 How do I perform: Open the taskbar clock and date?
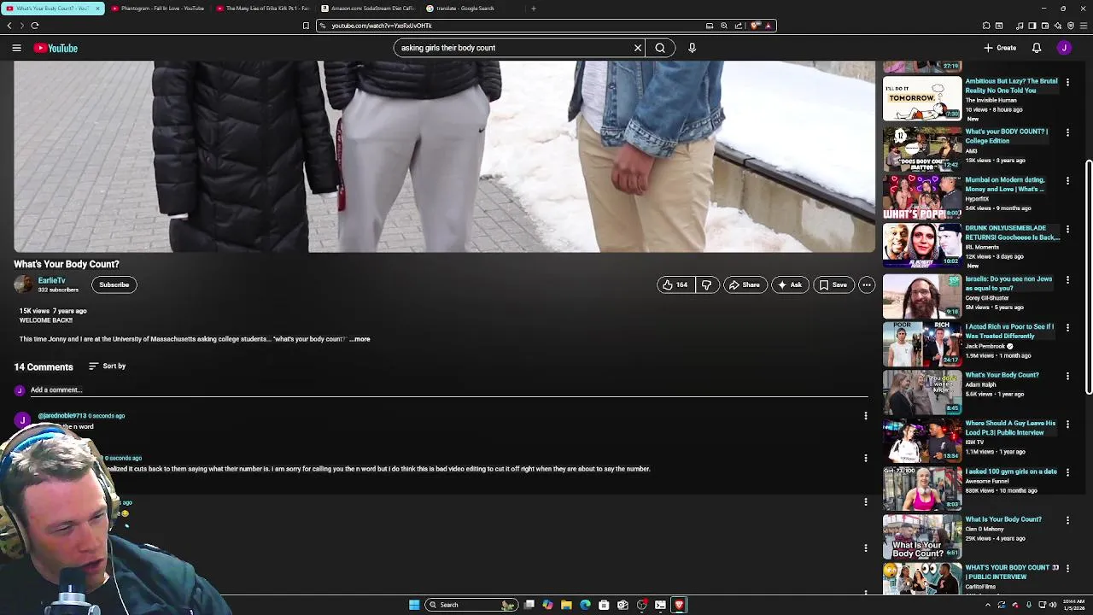click(x=1075, y=605)
